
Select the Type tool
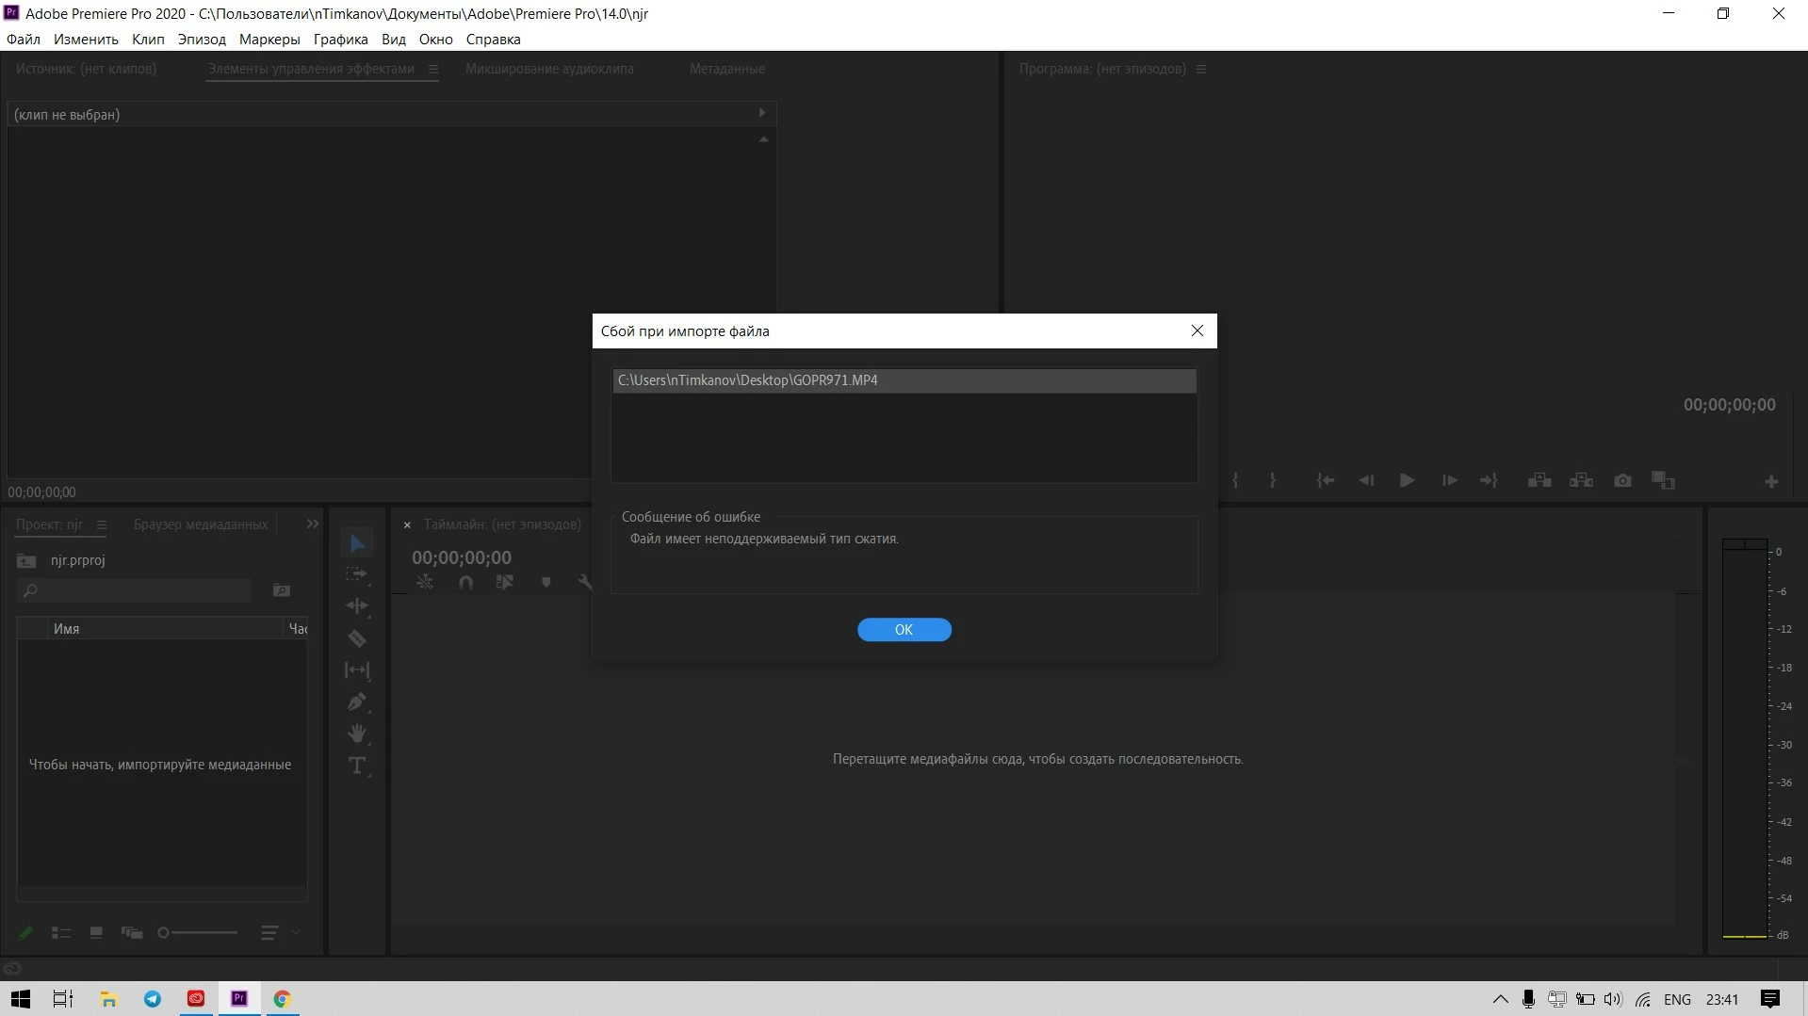click(357, 765)
